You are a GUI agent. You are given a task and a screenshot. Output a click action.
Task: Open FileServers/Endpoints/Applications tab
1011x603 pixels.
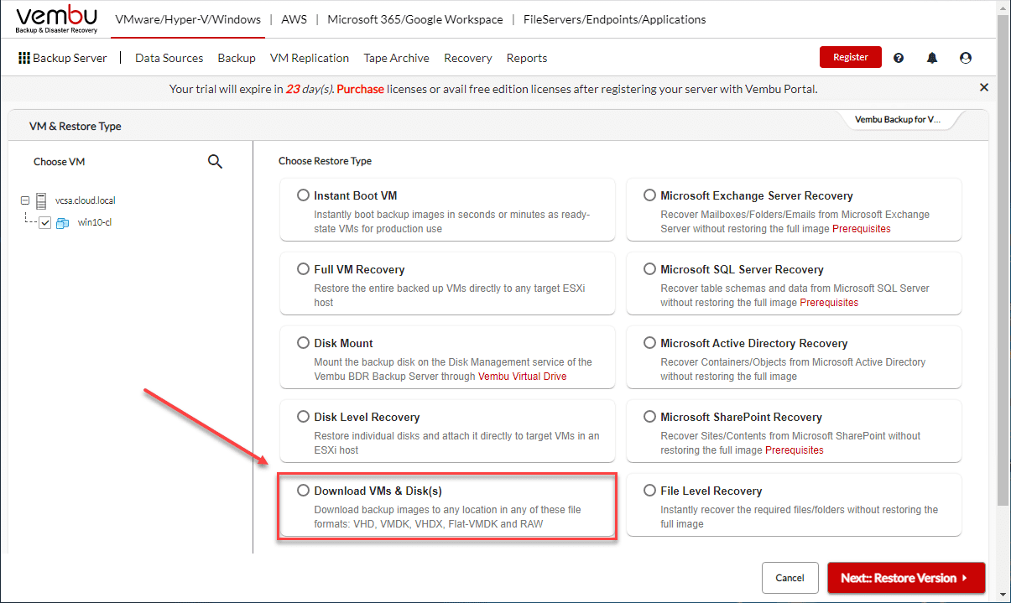coord(614,19)
